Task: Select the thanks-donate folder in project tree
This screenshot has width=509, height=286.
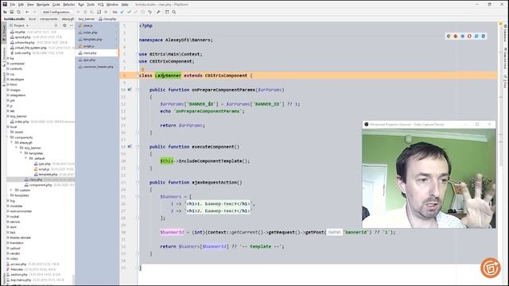Action: [x=20, y=238]
